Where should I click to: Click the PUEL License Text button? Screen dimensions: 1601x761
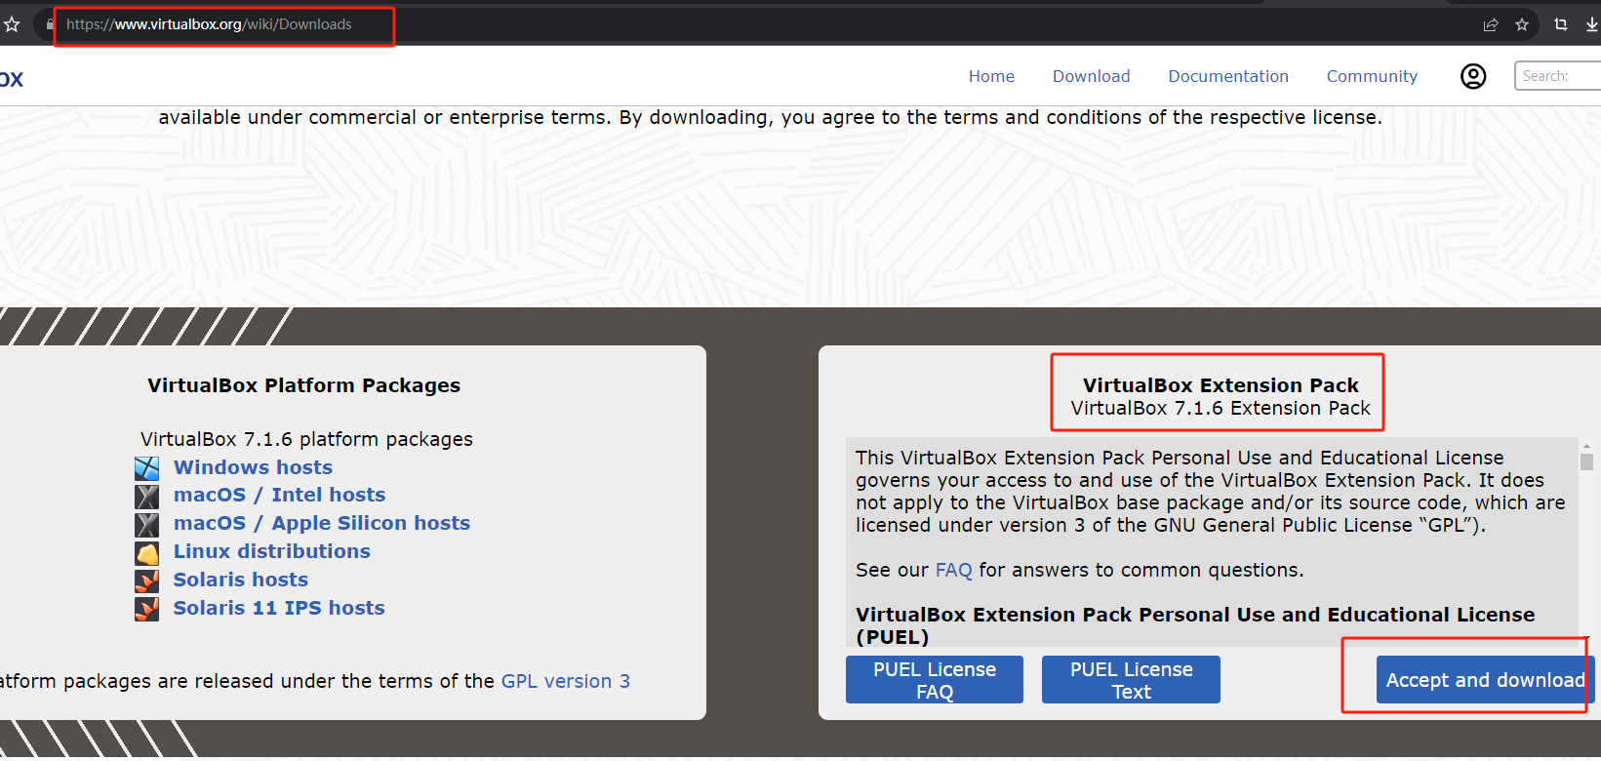coord(1131,680)
